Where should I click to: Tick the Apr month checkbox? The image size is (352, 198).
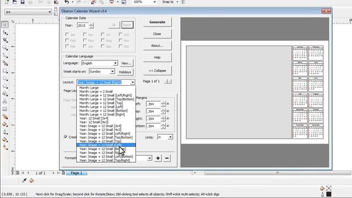(85, 35)
